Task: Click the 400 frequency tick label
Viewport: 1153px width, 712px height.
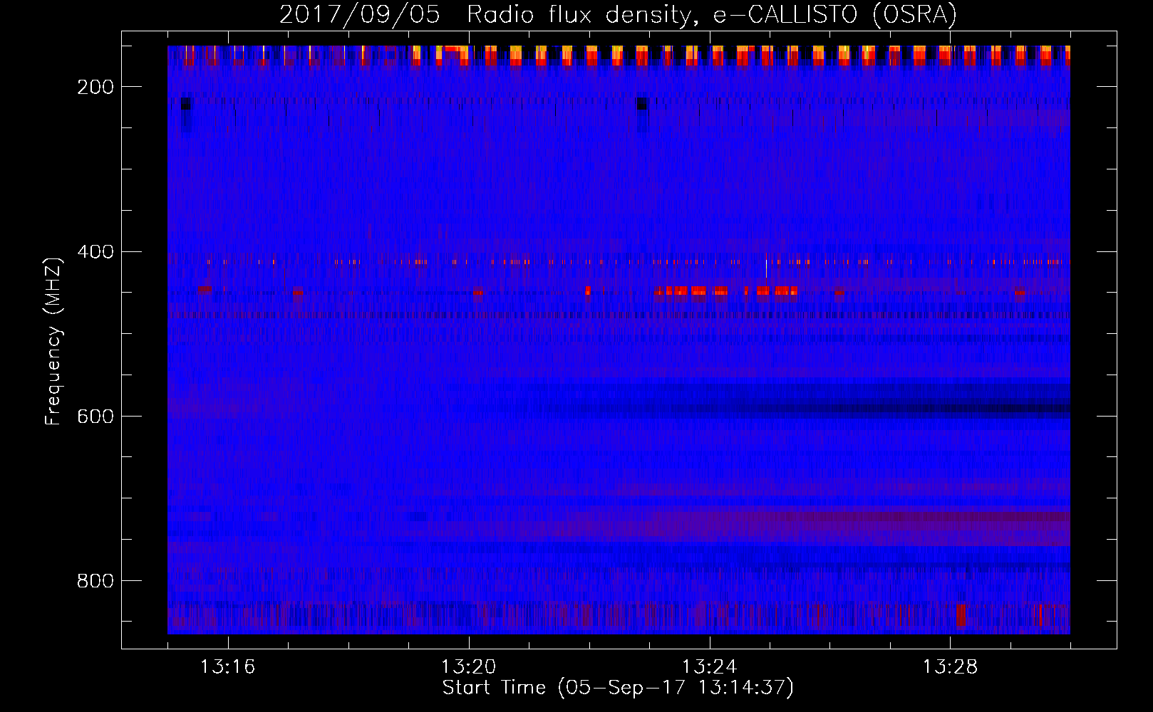Action: [x=95, y=252]
